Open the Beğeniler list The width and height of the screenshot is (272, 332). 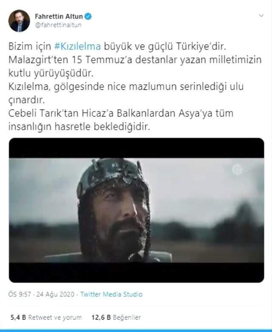(x=127, y=318)
